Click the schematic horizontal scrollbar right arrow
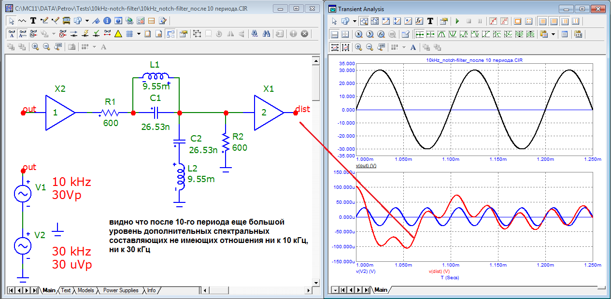The width and height of the screenshot is (611, 299). click(x=309, y=290)
